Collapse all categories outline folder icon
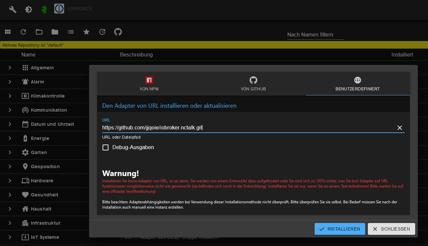The image size is (428, 246). coord(39,32)
